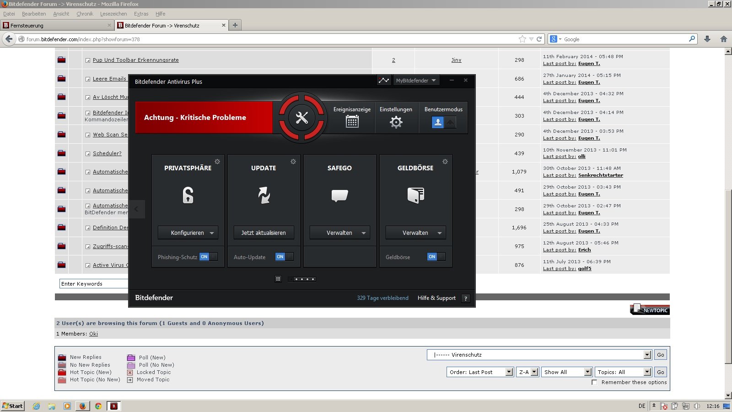
Task: Open Hilfe & Support link
Action: tap(436, 298)
